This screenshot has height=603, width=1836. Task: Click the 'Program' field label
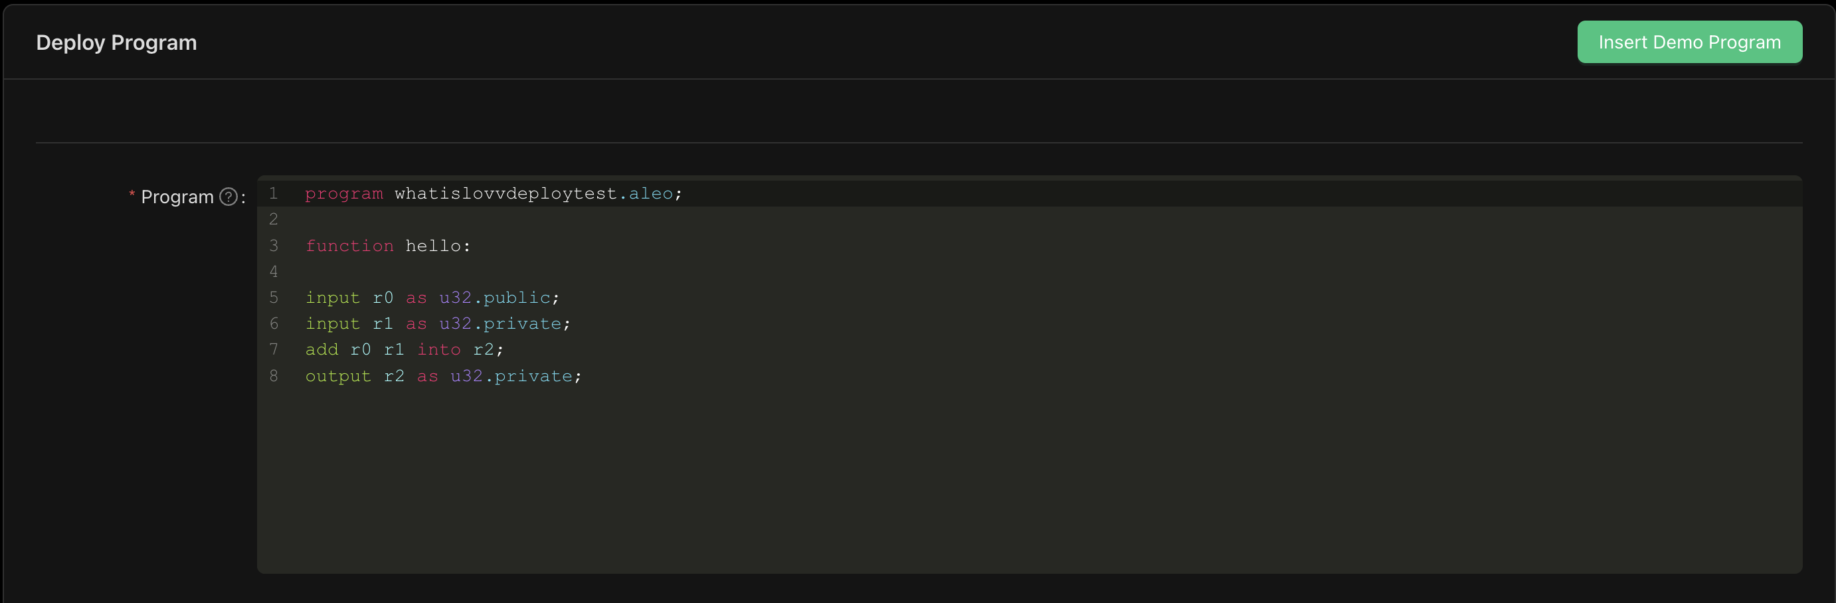click(177, 197)
